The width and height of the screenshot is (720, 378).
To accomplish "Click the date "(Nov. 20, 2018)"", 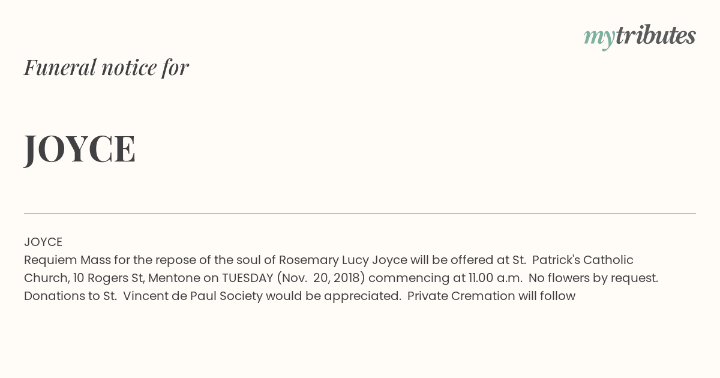I will [321, 278].
